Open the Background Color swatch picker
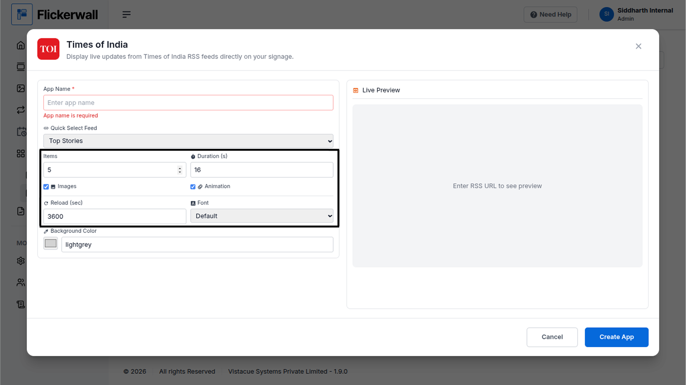The height and width of the screenshot is (385, 686). [x=51, y=244]
